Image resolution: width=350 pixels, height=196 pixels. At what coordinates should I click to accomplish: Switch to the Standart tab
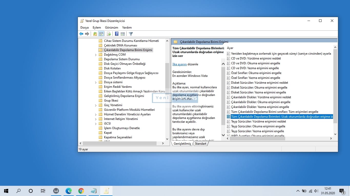[201, 144]
